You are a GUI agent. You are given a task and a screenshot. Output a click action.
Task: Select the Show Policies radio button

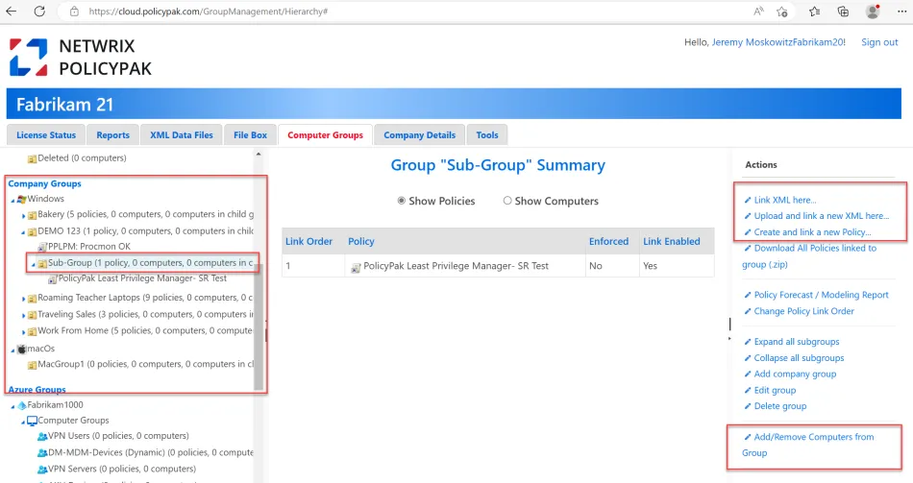click(402, 201)
